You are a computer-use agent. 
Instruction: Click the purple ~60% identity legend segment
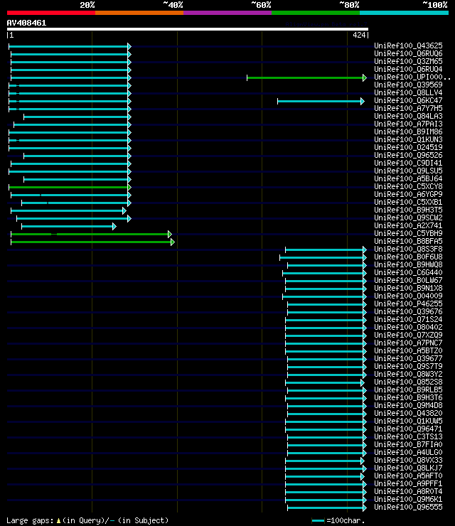click(x=227, y=13)
